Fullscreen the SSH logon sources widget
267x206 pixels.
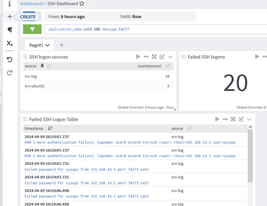154,57
